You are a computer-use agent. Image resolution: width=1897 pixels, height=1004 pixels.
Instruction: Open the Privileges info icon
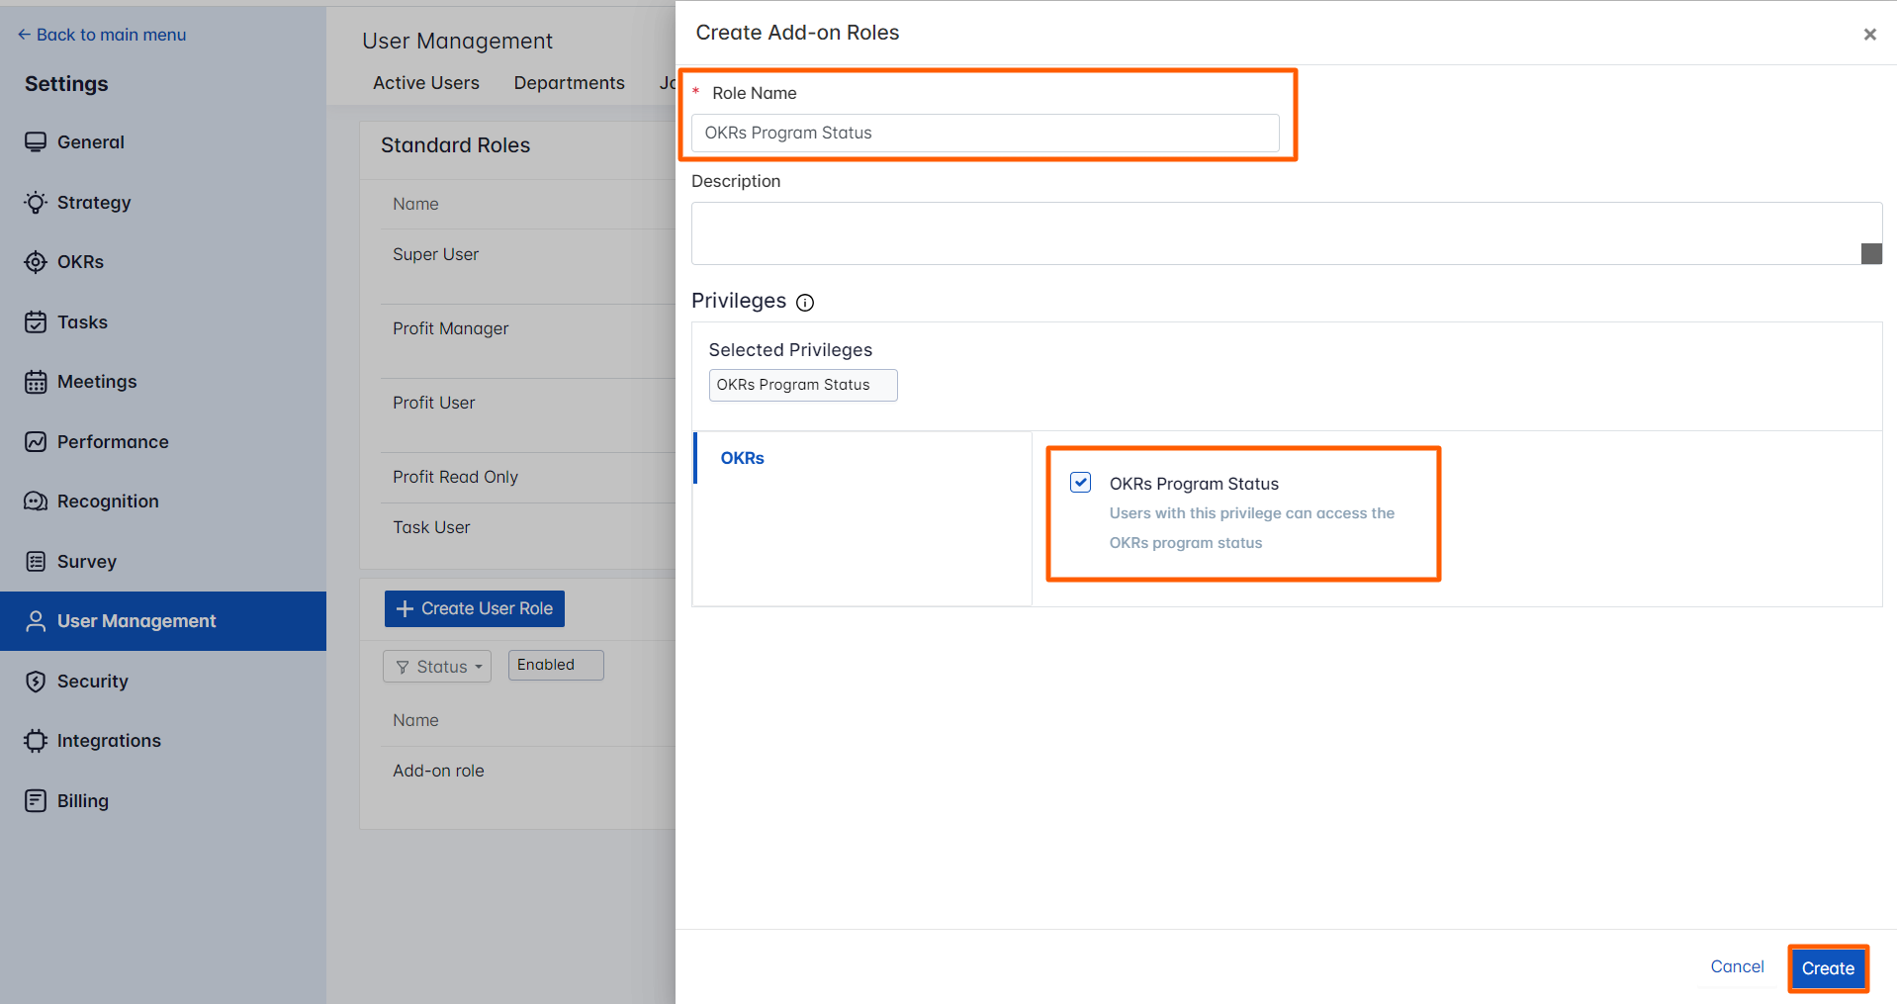tap(805, 303)
